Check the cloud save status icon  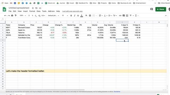coord(40,8)
